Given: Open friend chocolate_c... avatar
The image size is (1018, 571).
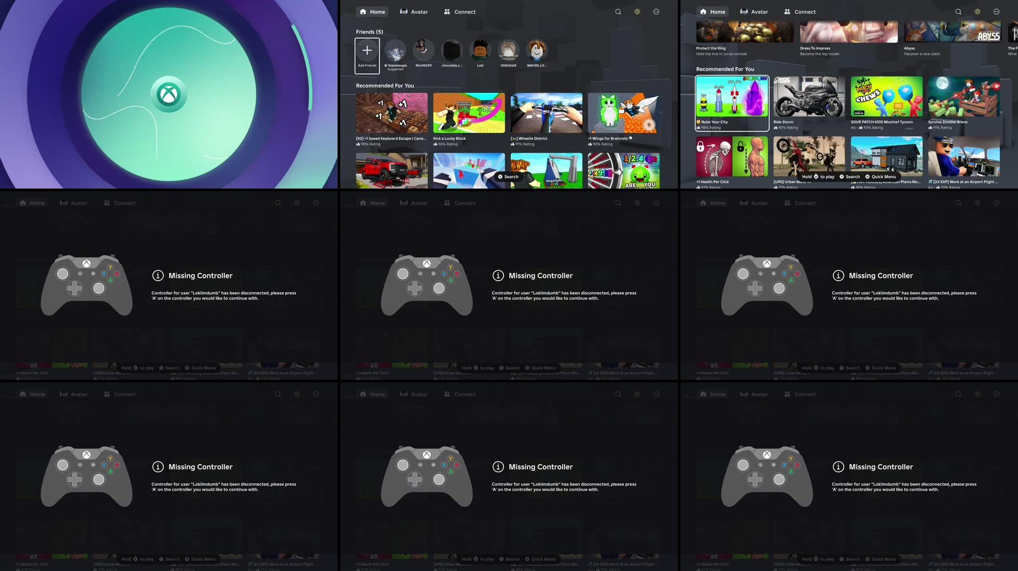Looking at the screenshot, I should click(x=452, y=50).
